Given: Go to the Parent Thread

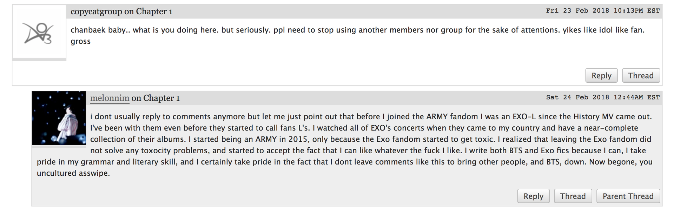Looking at the screenshot, I should pyautogui.click(x=628, y=196).
